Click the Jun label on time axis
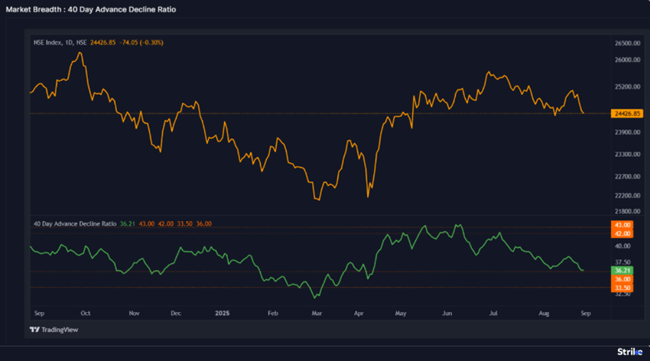This screenshot has width=650, height=361. 447,314
